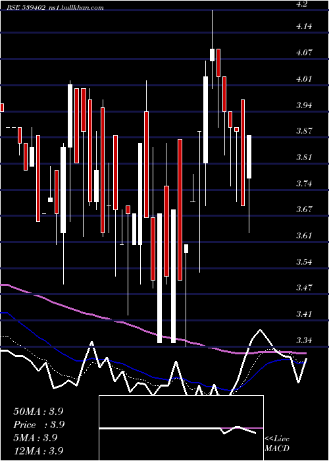This screenshot has width=329, height=461.
Task: Select the 3.54 price axis label
Action: click(304, 261)
